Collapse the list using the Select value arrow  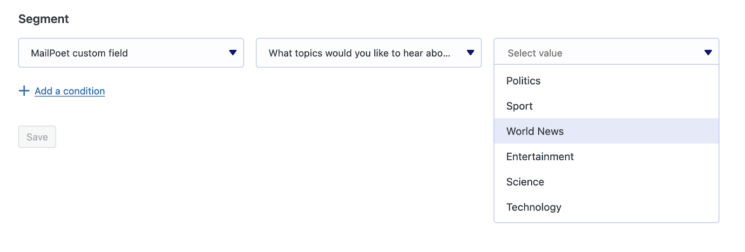[x=708, y=53]
